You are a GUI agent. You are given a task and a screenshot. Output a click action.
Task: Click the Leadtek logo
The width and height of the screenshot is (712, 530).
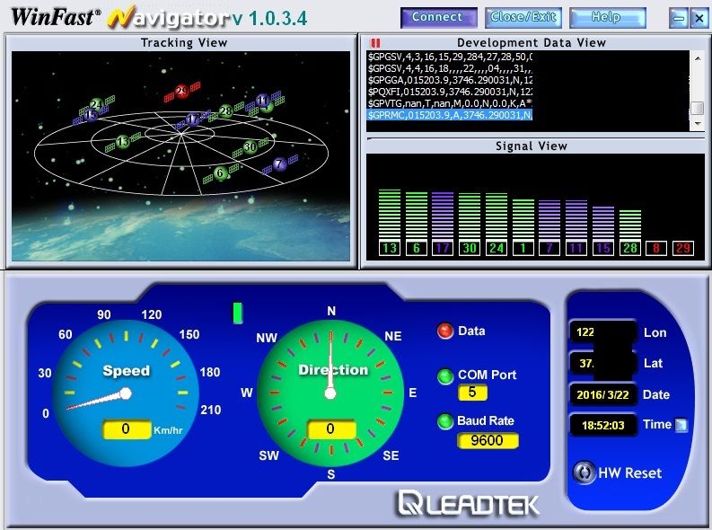click(468, 504)
